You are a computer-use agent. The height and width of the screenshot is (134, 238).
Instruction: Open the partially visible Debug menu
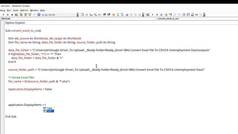pos(3,10)
